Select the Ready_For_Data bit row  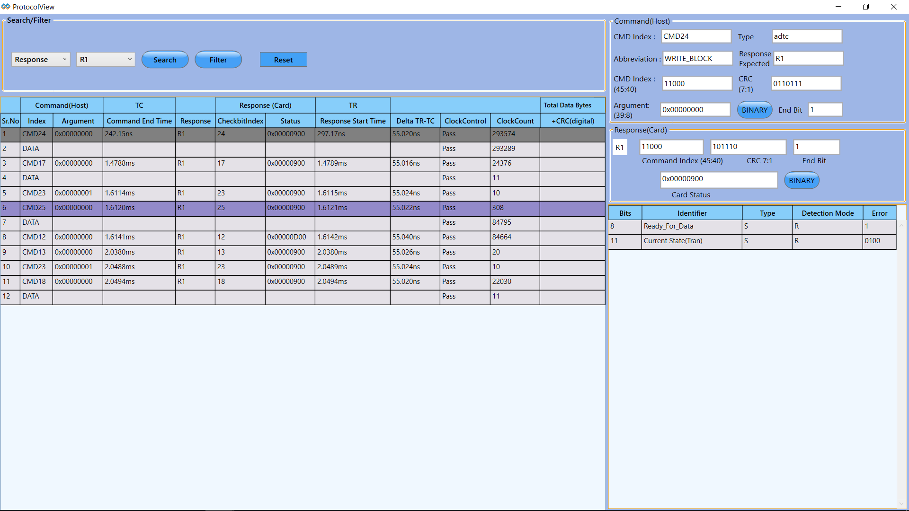click(691, 227)
